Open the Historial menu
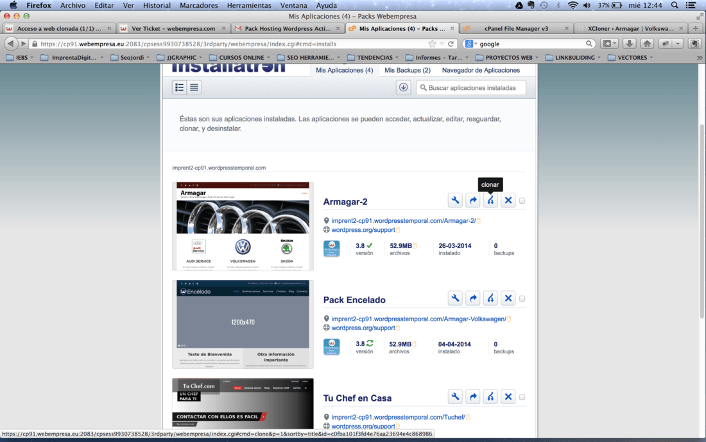Screen dimensions: 706x442 pyautogui.click(x=157, y=5)
